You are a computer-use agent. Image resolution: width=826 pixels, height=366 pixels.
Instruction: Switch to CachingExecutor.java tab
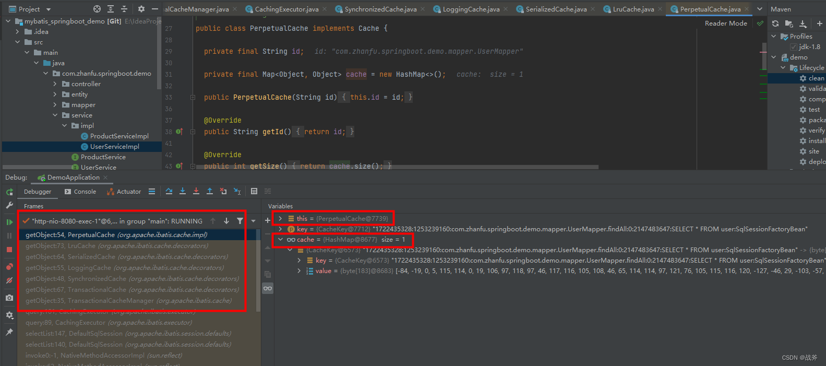pos(286,9)
